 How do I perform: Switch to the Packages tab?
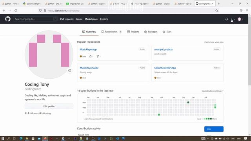point(151,32)
